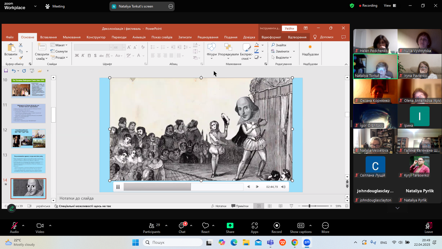The width and height of the screenshot is (442, 249).
Task: Click the save icon in quick access toolbar
Action: [x=6, y=71]
